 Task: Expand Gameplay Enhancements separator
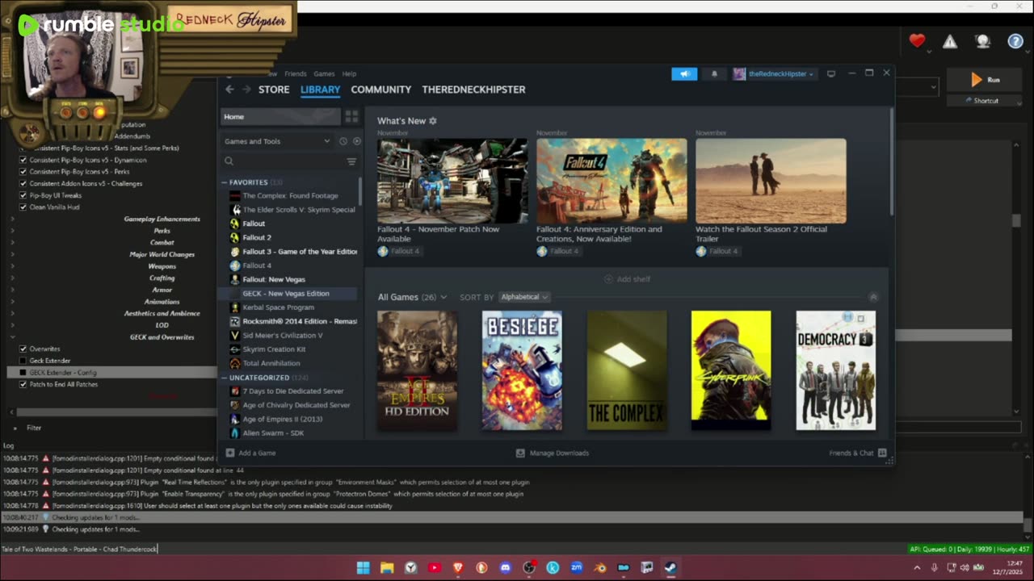pyautogui.click(x=12, y=219)
